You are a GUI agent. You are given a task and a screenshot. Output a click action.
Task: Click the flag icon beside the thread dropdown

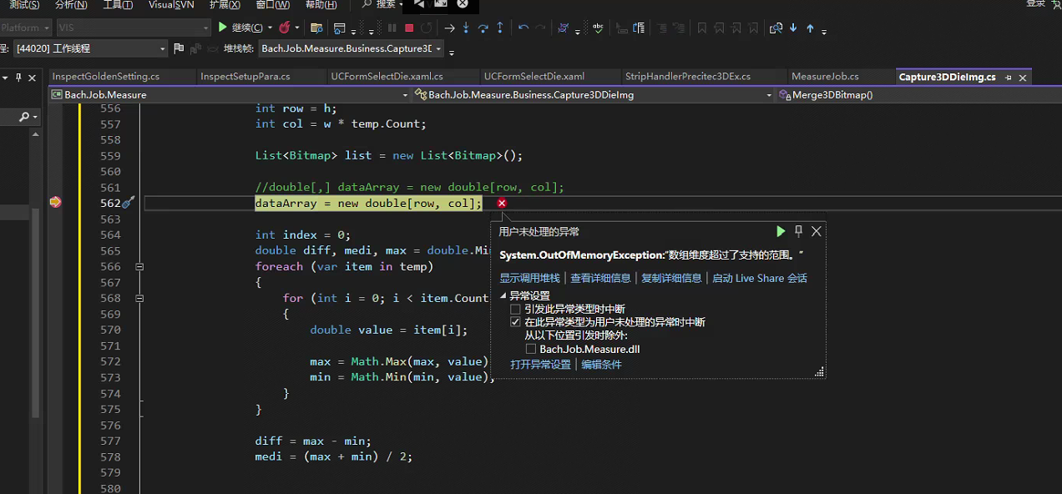coord(179,48)
